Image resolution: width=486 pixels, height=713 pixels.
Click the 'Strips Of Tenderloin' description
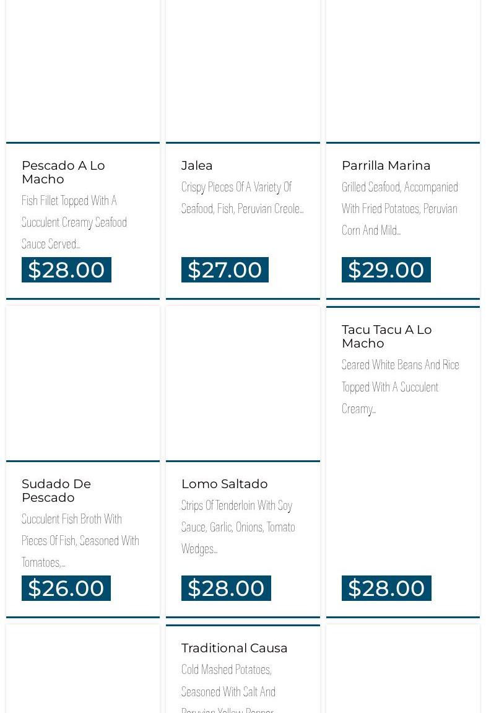238,527
